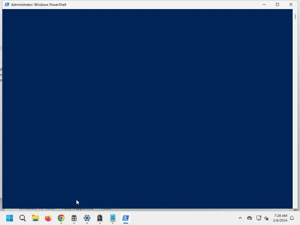Open the clock showing 7:28 AM
This screenshot has width=300, height=225.
[x=280, y=218]
